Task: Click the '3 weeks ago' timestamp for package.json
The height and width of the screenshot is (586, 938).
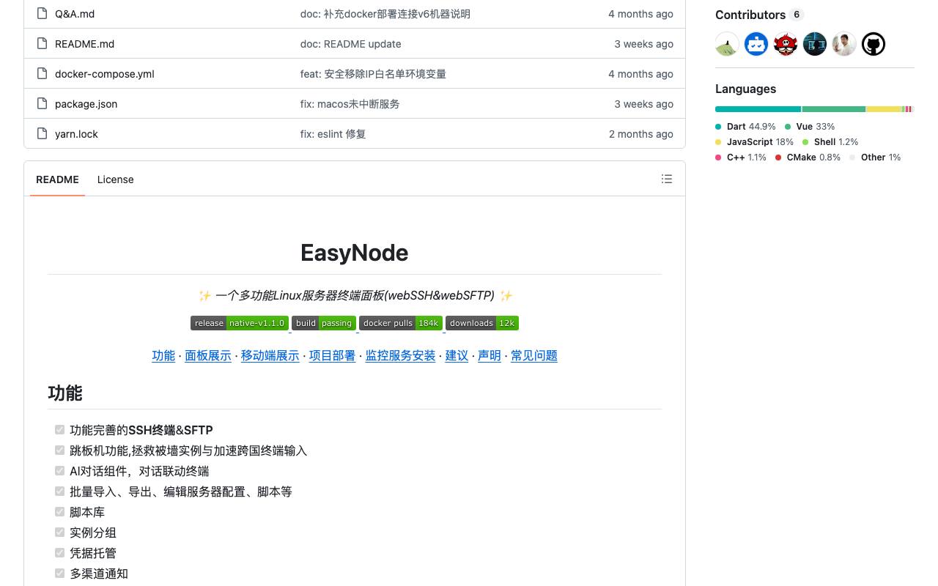Action: pos(643,104)
